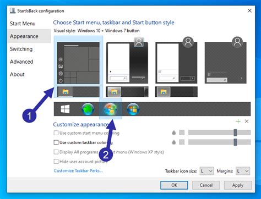Image resolution: width=261 pixels, height=199 pixels.
Task: Choose the third dark taskbar style preview
Action: pyautogui.click(x=176, y=92)
